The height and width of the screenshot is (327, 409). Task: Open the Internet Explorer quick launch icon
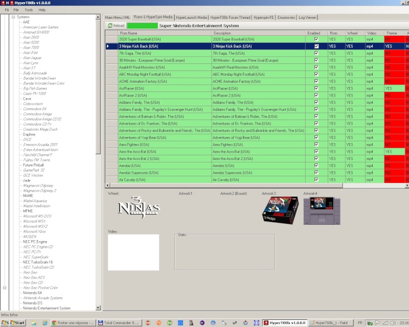pos(45,323)
